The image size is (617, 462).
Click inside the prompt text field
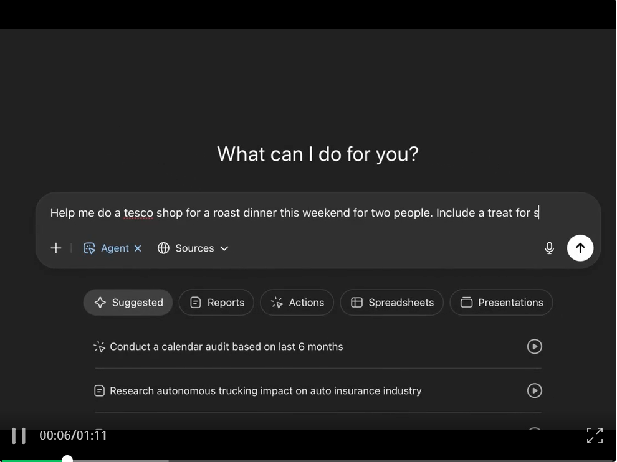coord(294,213)
